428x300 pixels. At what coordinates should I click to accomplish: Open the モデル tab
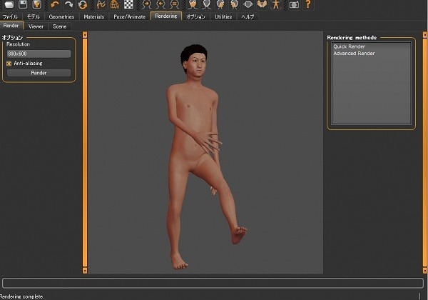33,16
